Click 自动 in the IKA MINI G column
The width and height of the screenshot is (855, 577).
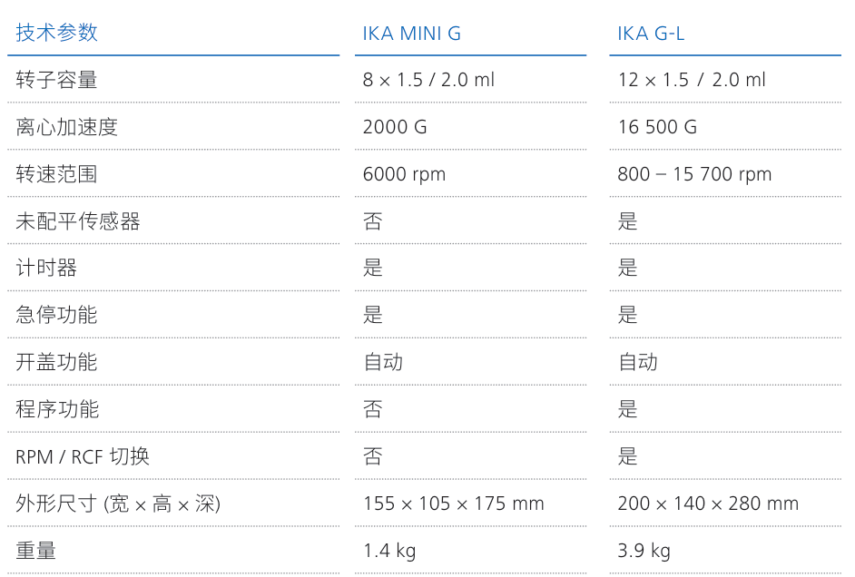coord(383,362)
